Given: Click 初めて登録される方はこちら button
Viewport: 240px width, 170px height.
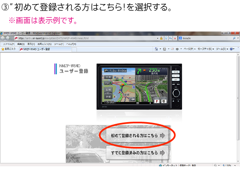Looking at the screenshot, I should coord(137,135).
